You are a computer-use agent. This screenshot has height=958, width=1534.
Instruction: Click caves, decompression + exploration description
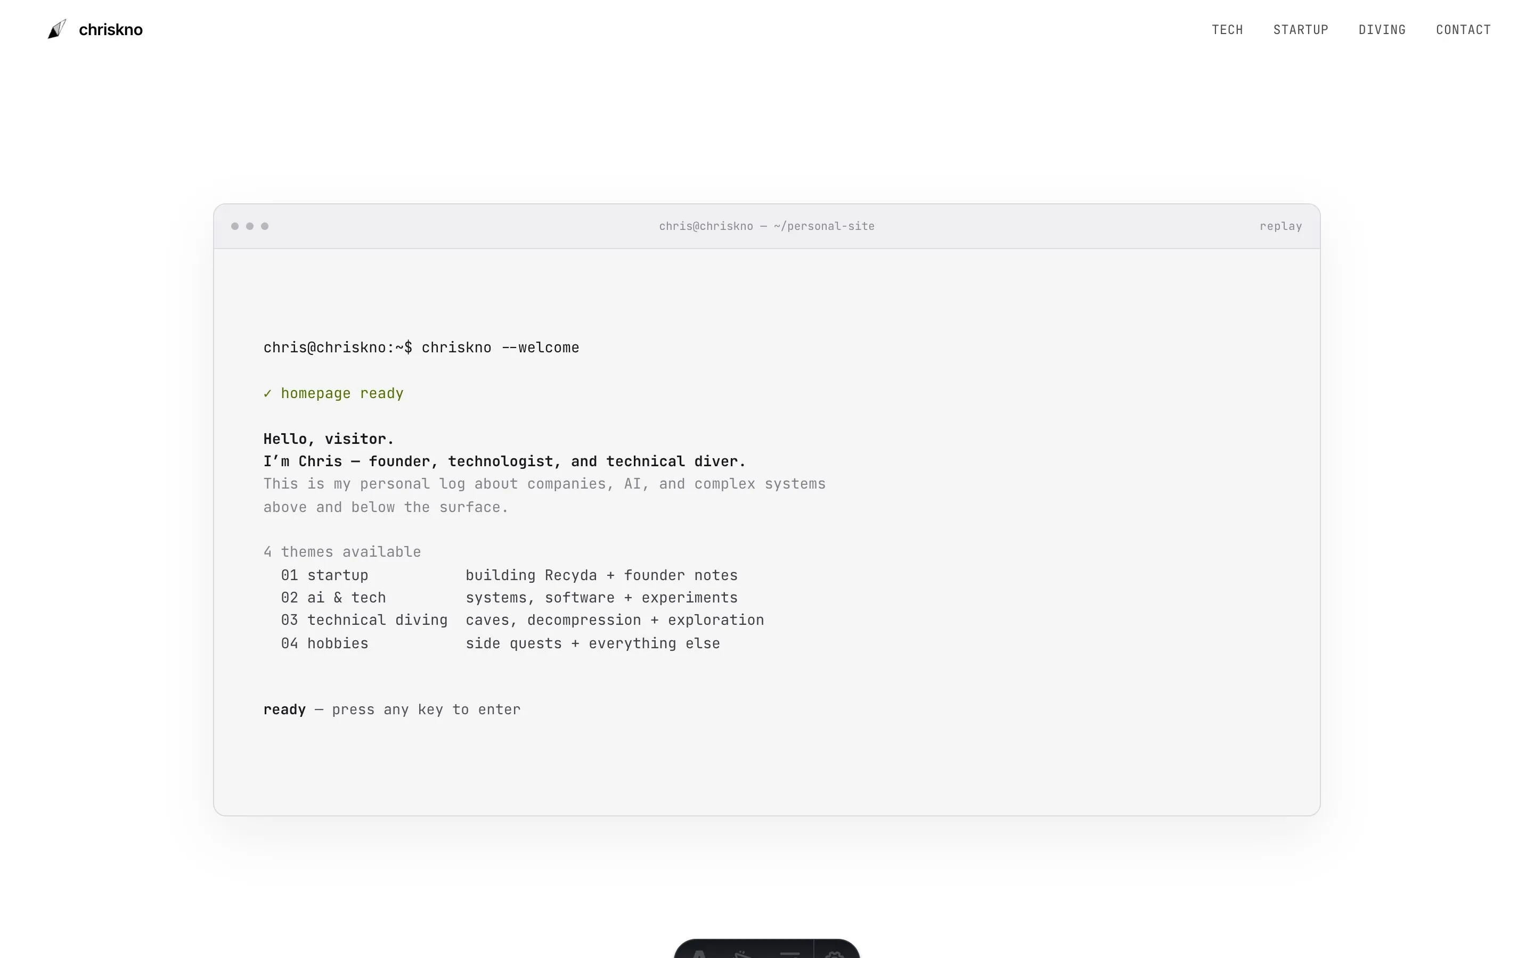[x=615, y=620]
